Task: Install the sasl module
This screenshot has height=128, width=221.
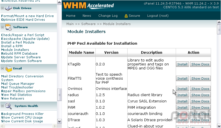Action: point(182,101)
